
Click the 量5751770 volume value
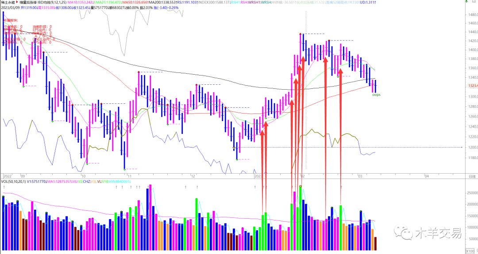[x=100, y=8]
